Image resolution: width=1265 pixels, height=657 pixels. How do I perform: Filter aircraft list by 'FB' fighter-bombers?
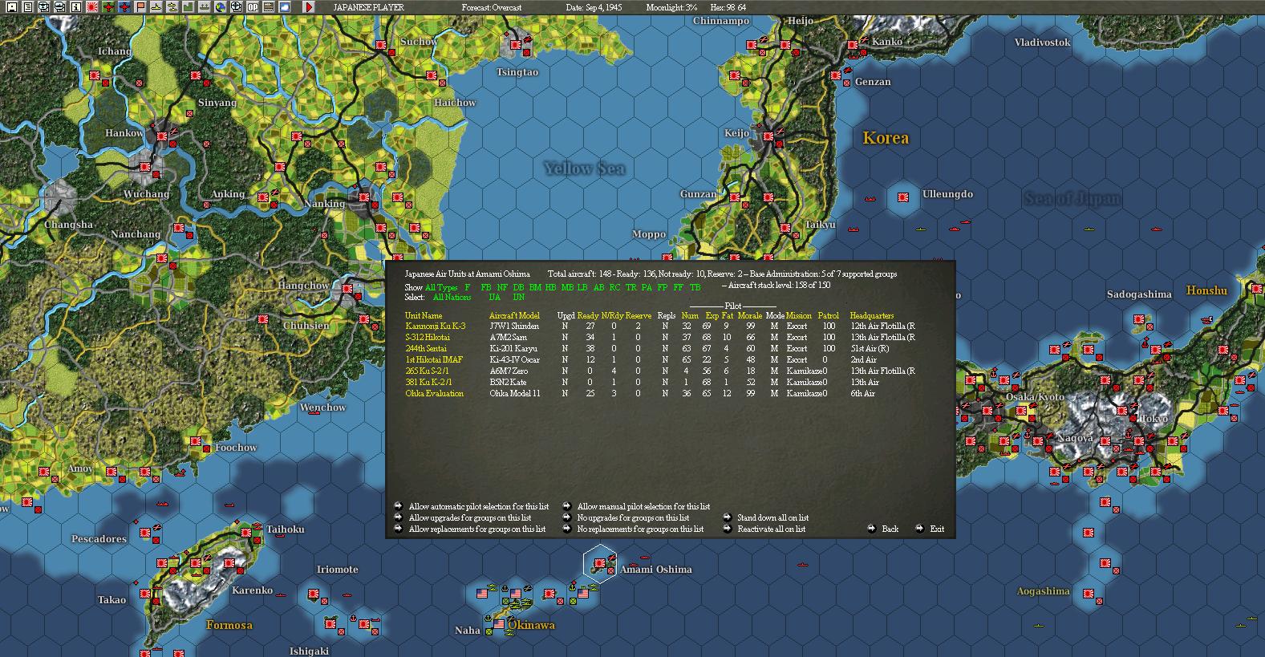486,287
